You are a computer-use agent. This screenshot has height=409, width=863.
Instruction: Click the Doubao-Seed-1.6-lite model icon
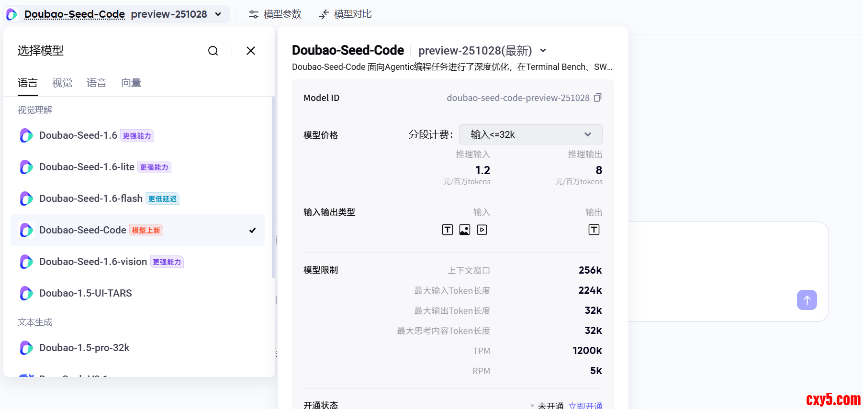pyautogui.click(x=26, y=167)
